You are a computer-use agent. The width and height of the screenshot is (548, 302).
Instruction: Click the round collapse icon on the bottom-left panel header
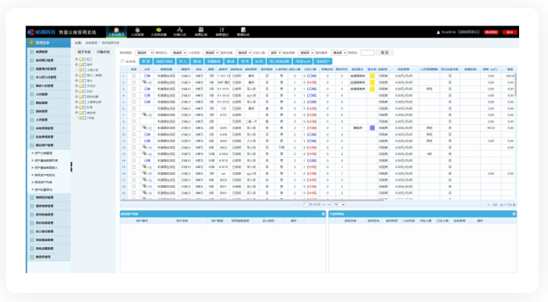pos(324,214)
